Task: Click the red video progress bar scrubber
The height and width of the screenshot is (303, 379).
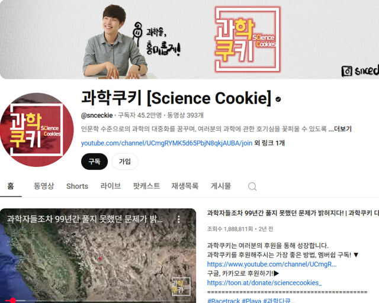Action: tap(12, 301)
